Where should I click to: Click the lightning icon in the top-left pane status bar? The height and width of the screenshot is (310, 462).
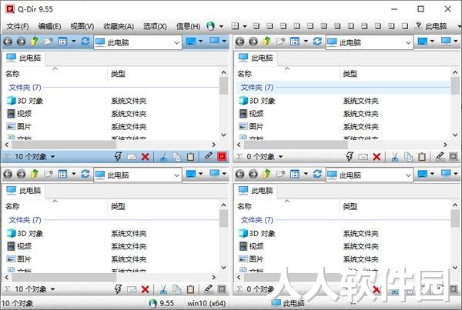(118, 157)
